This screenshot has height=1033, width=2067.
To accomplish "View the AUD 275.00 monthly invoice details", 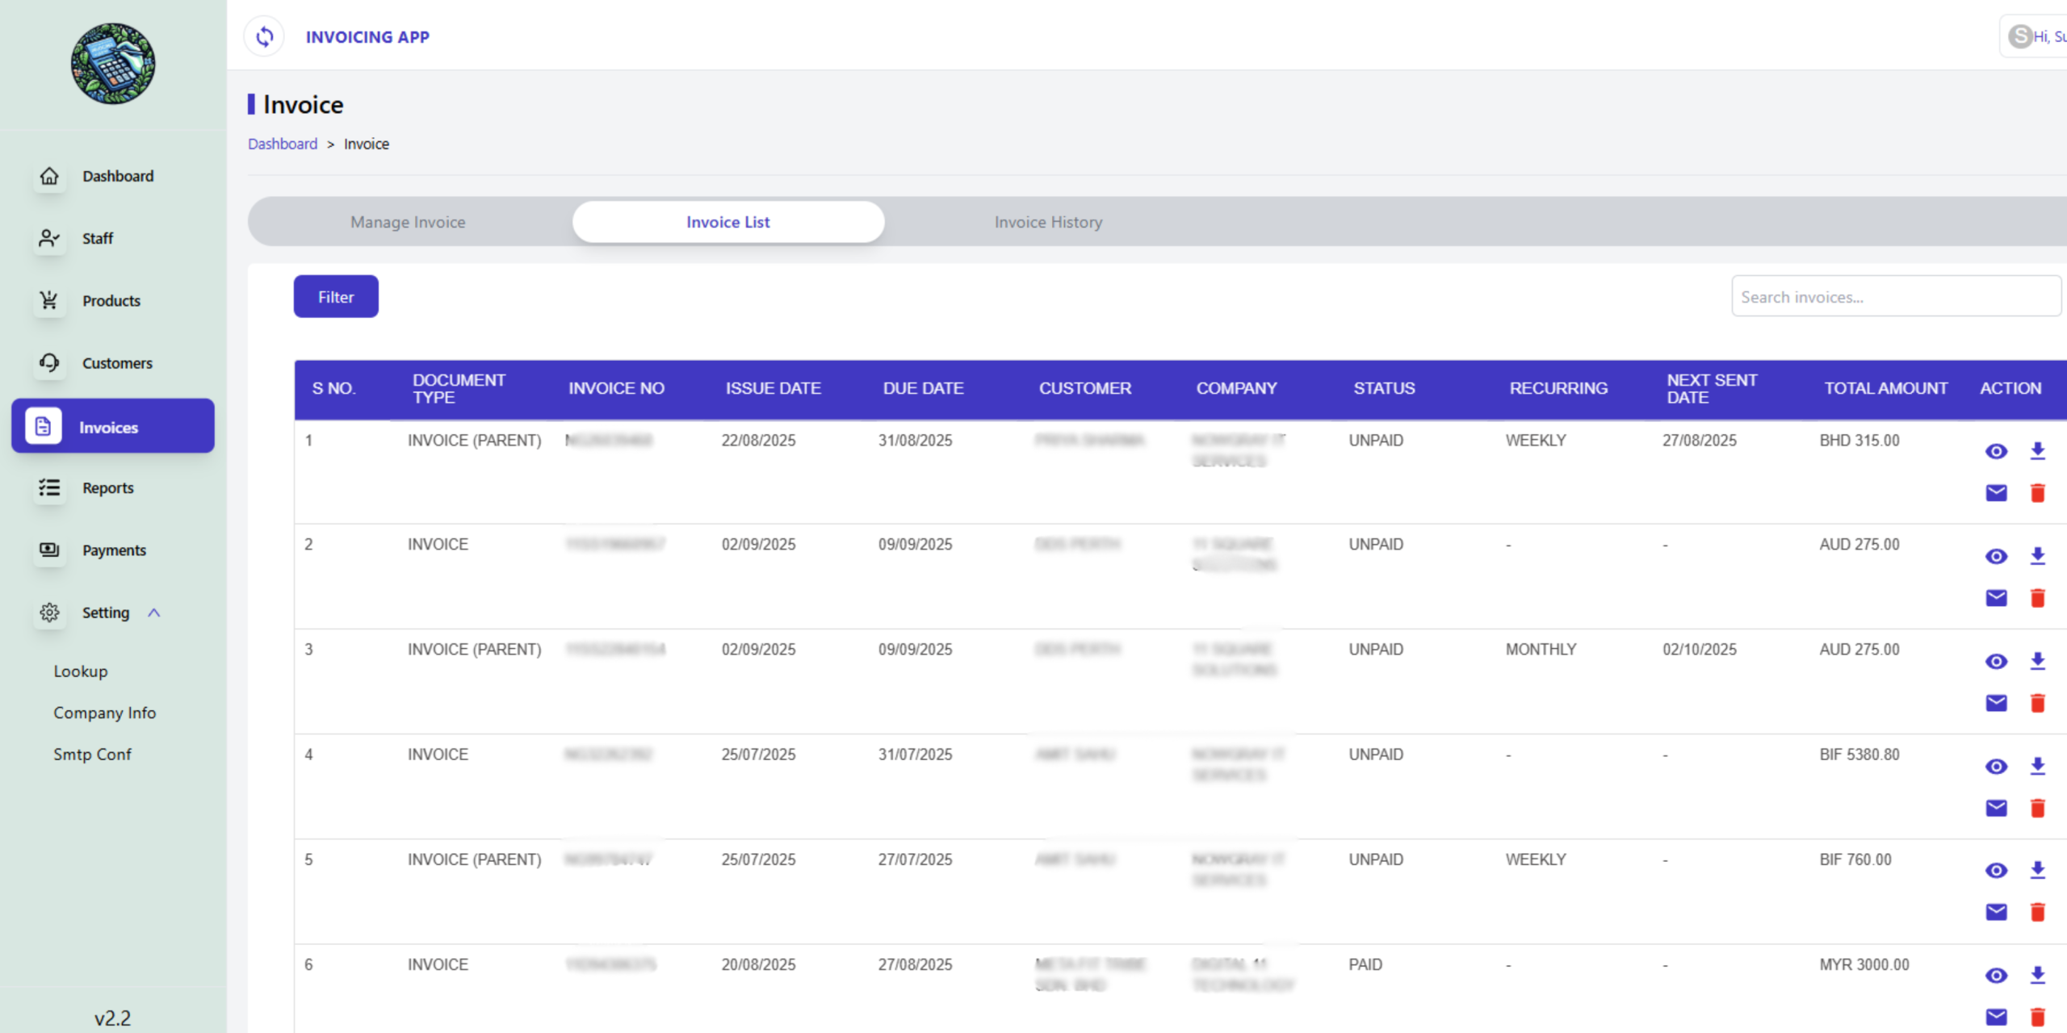I will tap(1996, 662).
